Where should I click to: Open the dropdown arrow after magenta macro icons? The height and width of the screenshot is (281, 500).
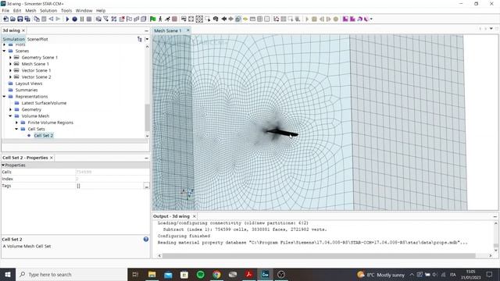click(x=371, y=19)
